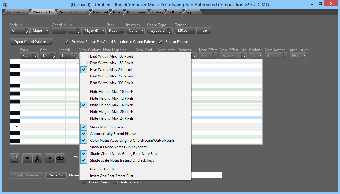The width and height of the screenshot is (340, 194).
Task: Open the Idea Tool tab
Action: (100, 12)
